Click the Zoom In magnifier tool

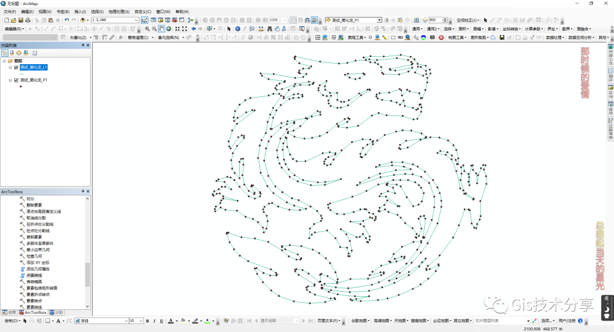click(x=147, y=28)
